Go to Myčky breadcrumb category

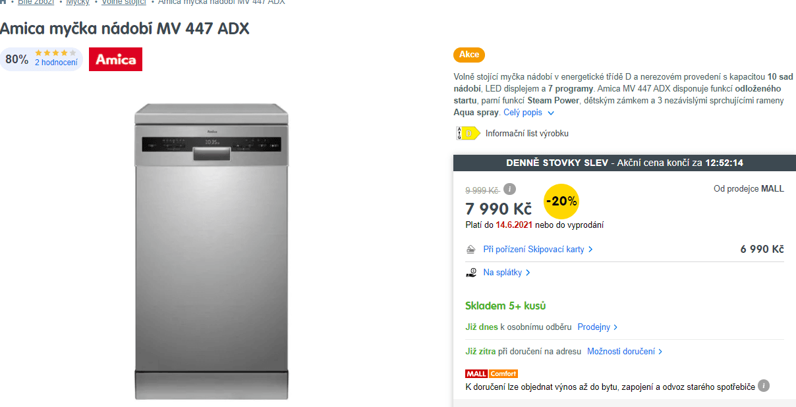pyautogui.click(x=78, y=3)
